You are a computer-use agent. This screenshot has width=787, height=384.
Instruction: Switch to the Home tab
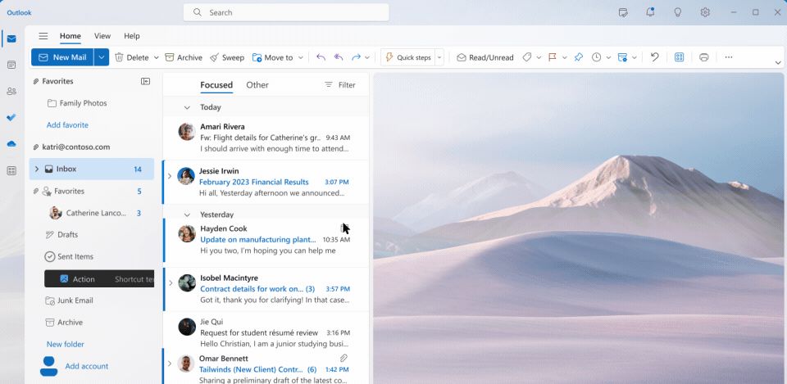71,36
